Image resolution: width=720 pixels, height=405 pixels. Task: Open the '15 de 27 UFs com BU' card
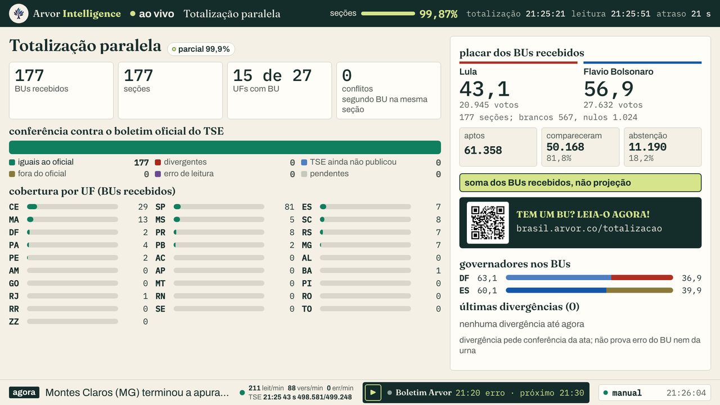coord(280,91)
